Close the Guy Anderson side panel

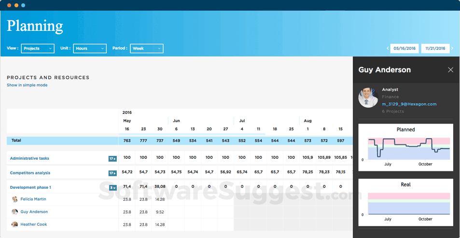(x=450, y=70)
